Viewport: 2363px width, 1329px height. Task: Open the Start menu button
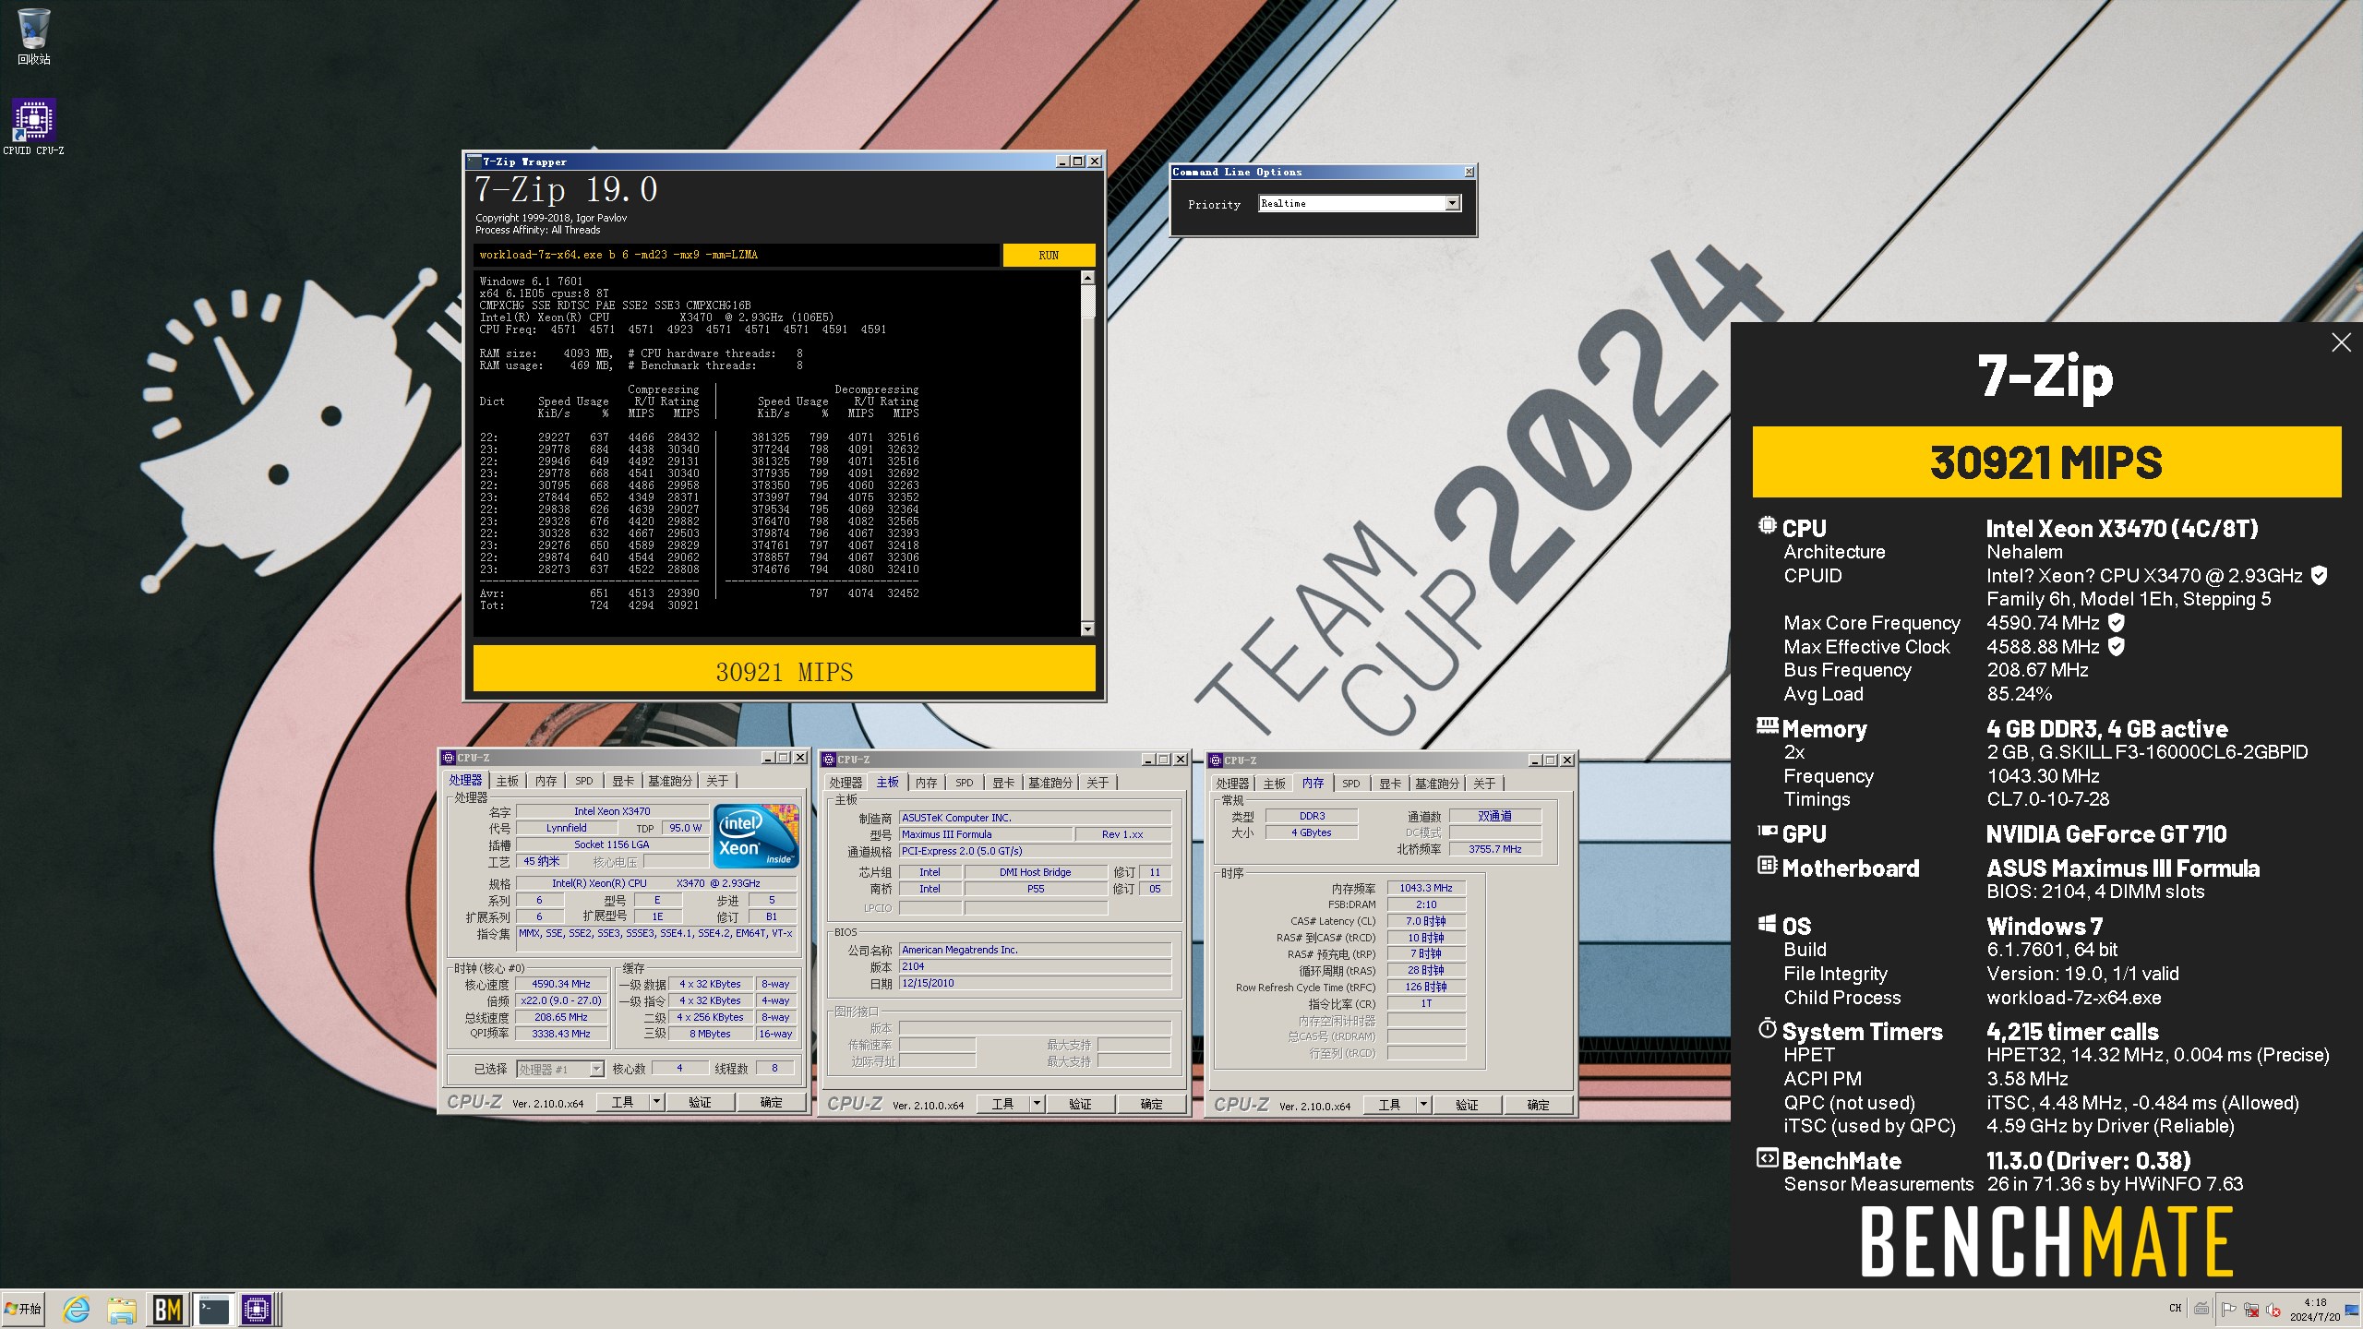click(x=23, y=1310)
